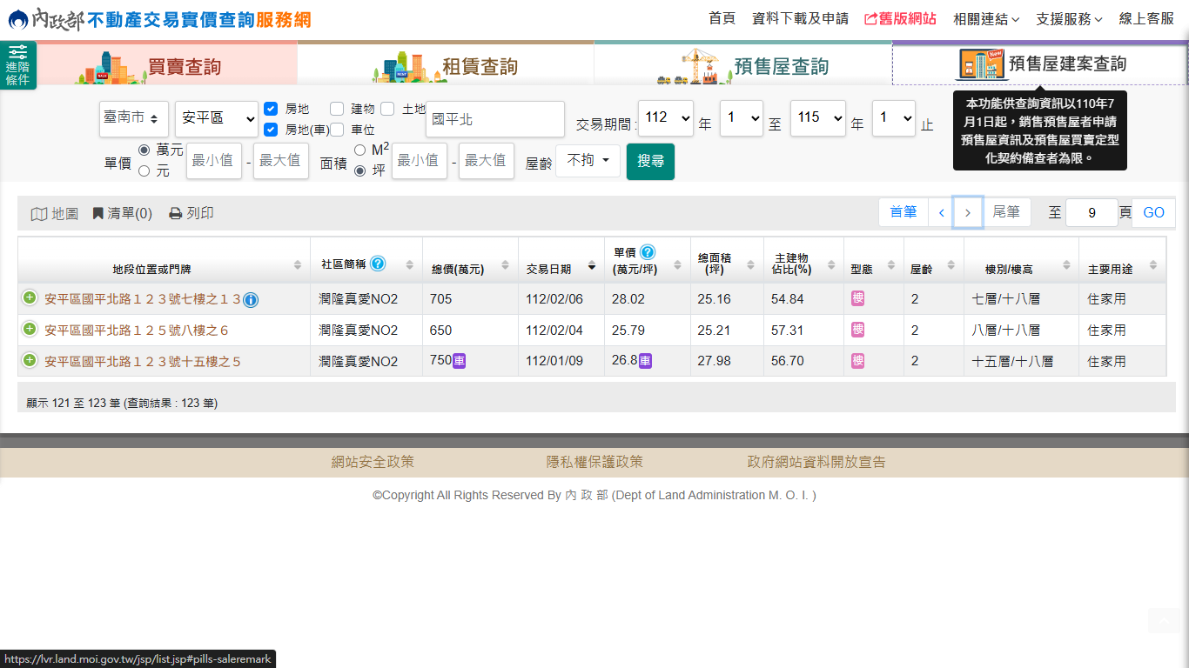Click the road name input containing 國平北

pyautogui.click(x=494, y=119)
